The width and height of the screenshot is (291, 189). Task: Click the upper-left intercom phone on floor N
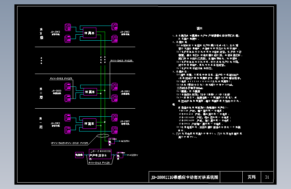68,27
